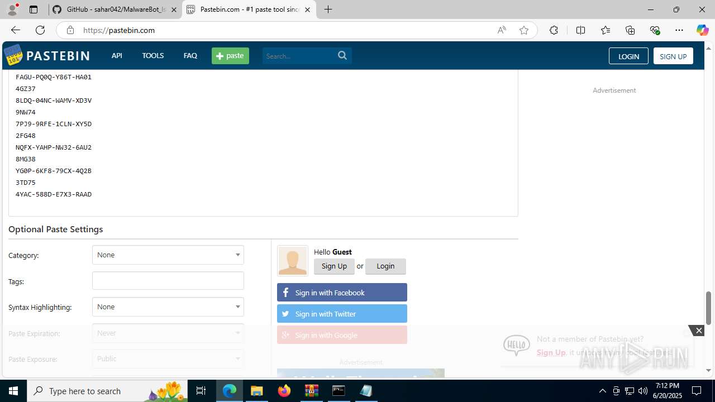Click Login button beside Guest
Image resolution: width=715 pixels, height=402 pixels.
point(385,266)
